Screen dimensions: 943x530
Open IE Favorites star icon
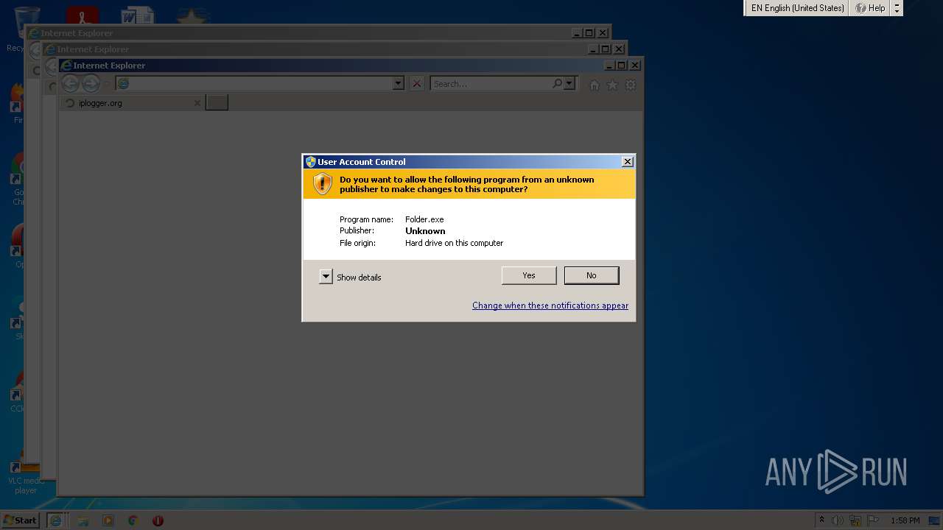[612, 85]
